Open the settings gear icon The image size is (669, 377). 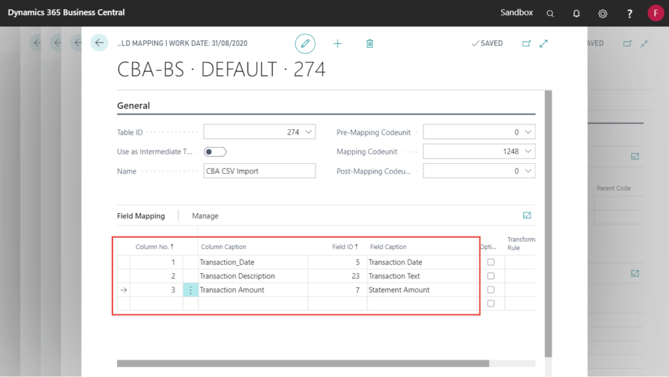[602, 13]
